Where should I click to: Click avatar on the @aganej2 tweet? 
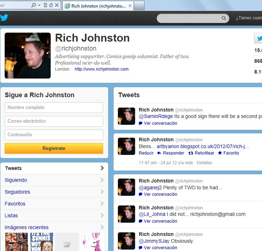(127, 187)
